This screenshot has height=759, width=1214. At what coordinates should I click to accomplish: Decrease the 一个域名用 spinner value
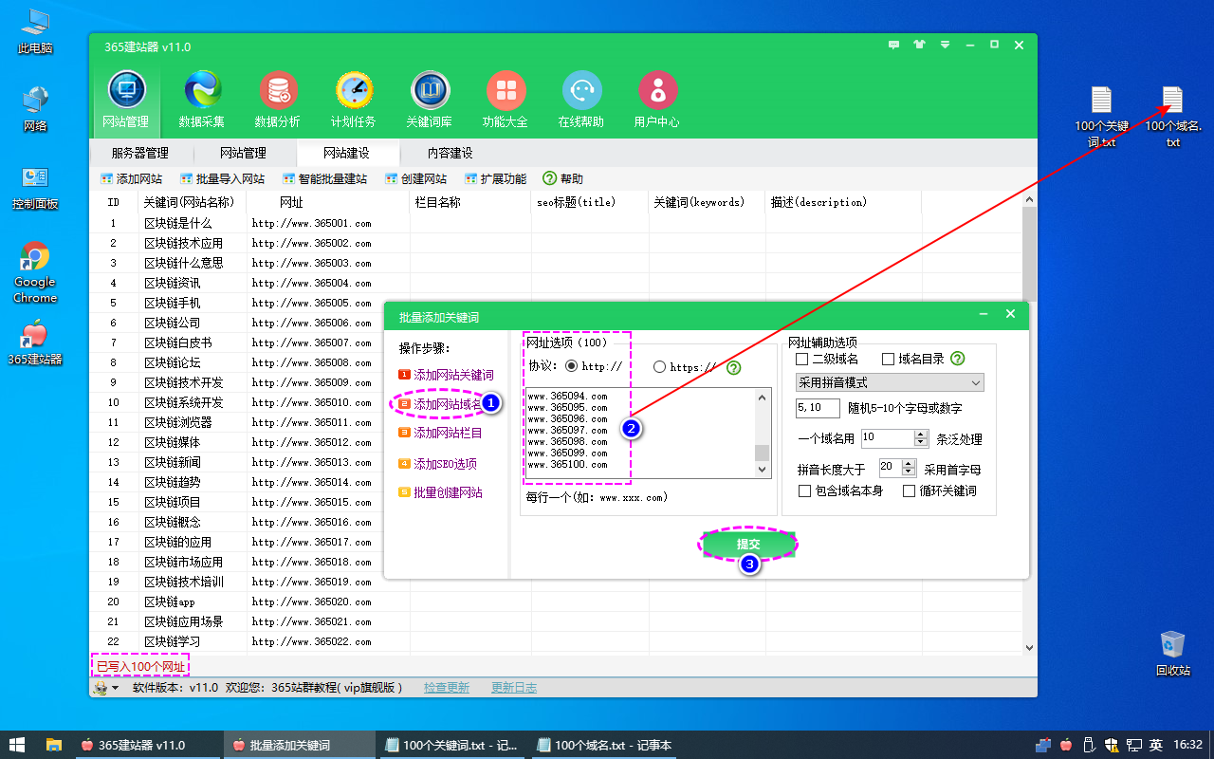[920, 443]
